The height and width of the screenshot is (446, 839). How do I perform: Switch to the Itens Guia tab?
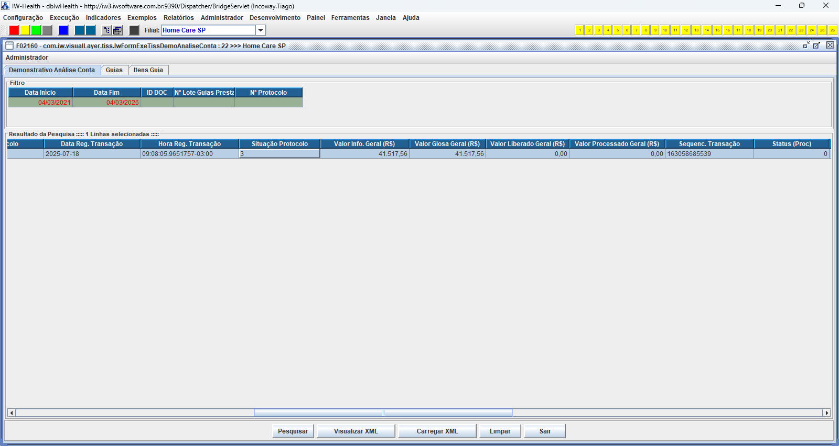click(x=148, y=70)
